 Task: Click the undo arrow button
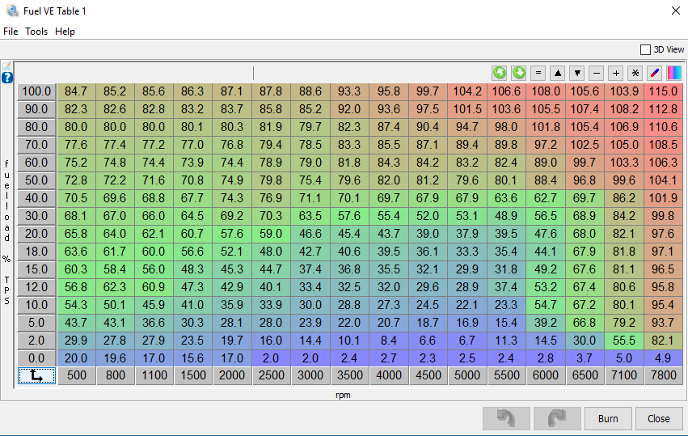[506, 418]
